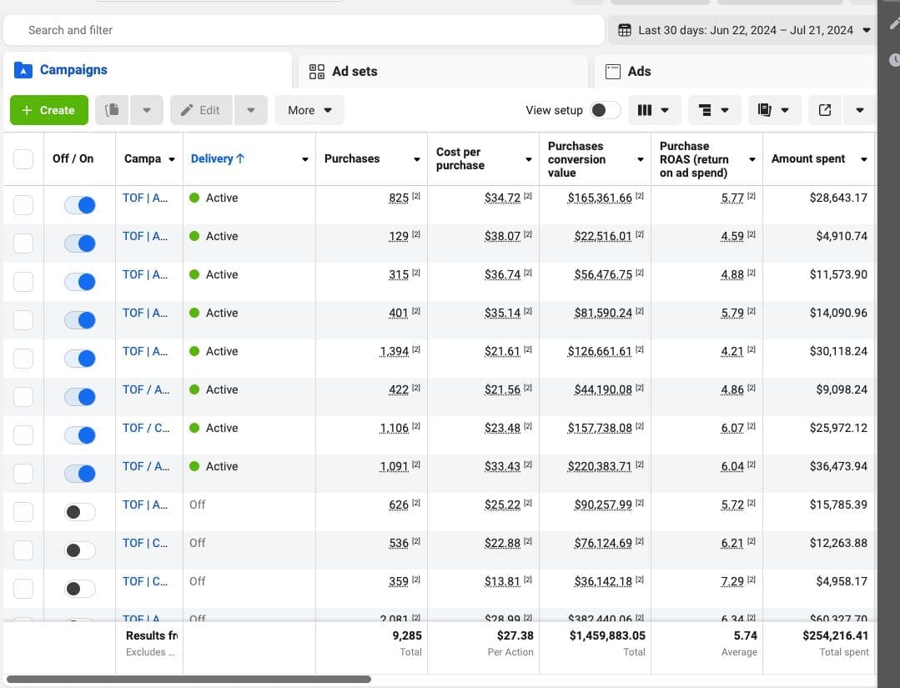Expand dropdown arrow beside export button

pos(859,110)
